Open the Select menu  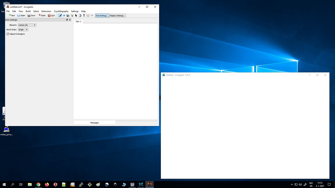click(x=36, y=11)
